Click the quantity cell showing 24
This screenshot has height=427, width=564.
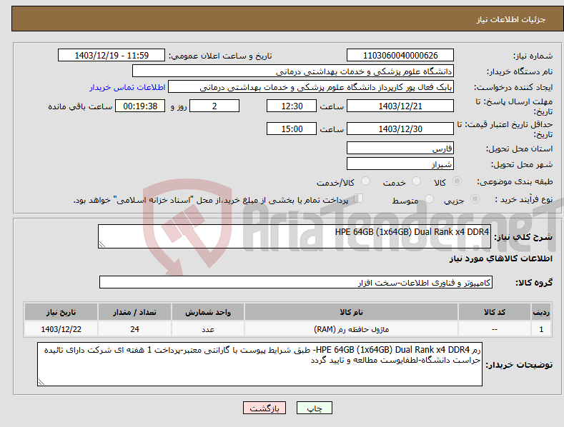pyautogui.click(x=134, y=329)
